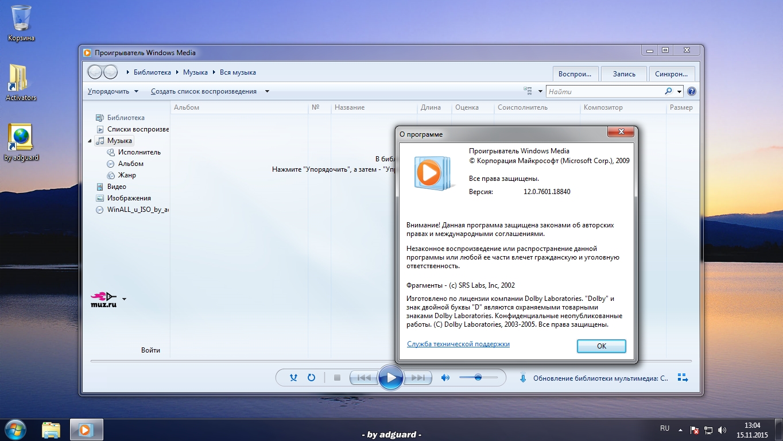Open search options dropdown arrow
Viewport: 783px width, 441px height.
point(679,91)
